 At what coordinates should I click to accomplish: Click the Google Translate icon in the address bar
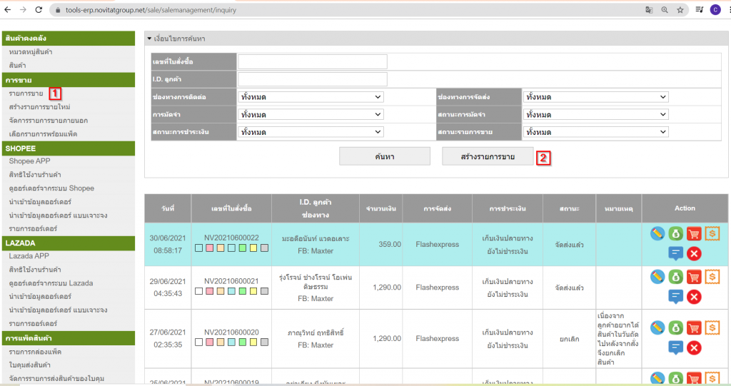click(x=649, y=10)
